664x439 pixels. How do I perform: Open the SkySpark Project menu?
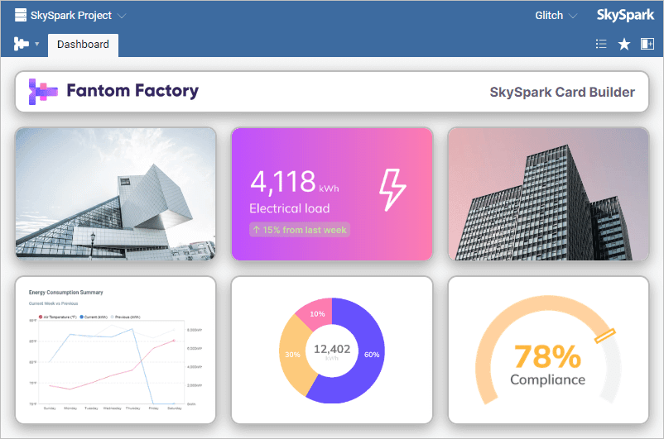click(70, 16)
